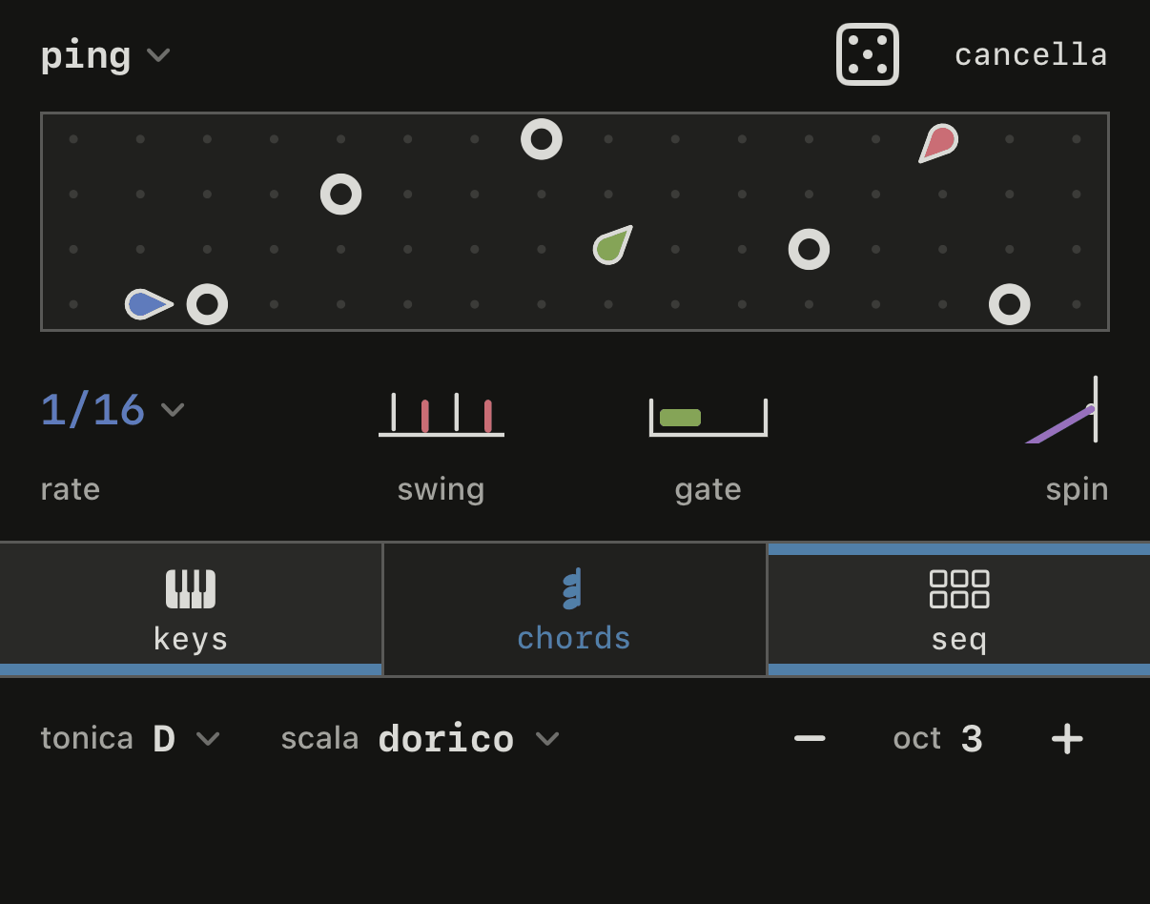
Task: Click the cancella button
Action: click(x=1031, y=54)
